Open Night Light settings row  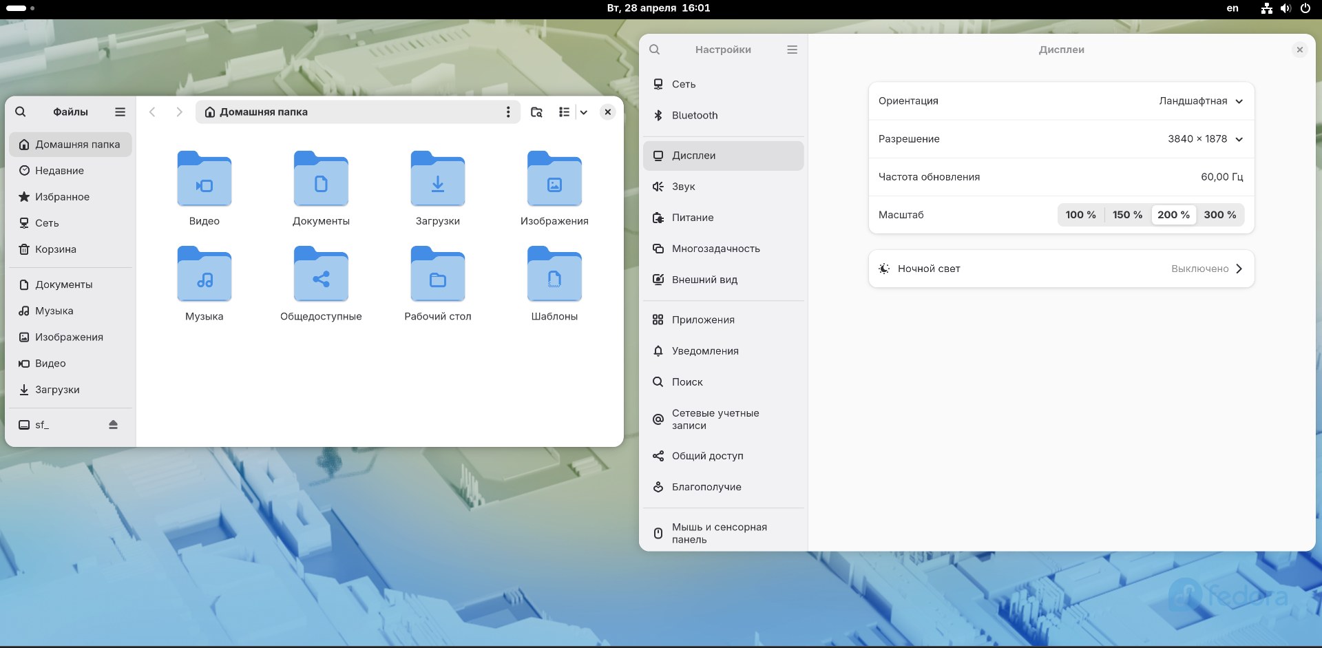pyautogui.click(x=1060, y=269)
